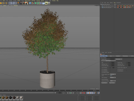This screenshot has height=101, width=134.
Task: Click the Level of Detail field
Action: (113, 68)
